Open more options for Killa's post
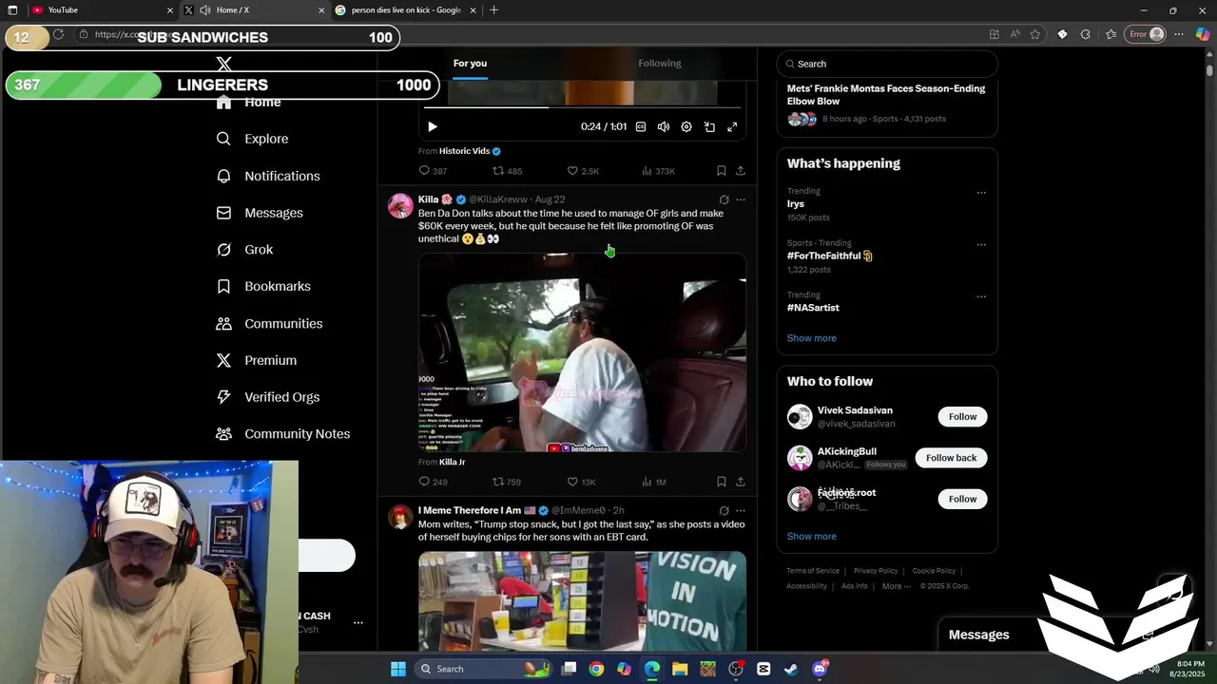This screenshot has height=684, width=1217. pyautogui.click(x=741, y=199)
